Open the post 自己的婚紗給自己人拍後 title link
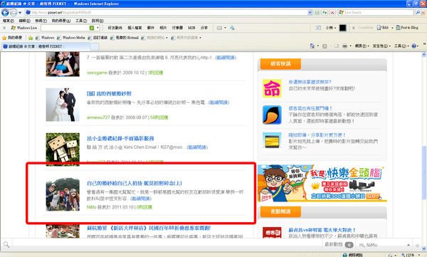 click(x=135, y=183)
